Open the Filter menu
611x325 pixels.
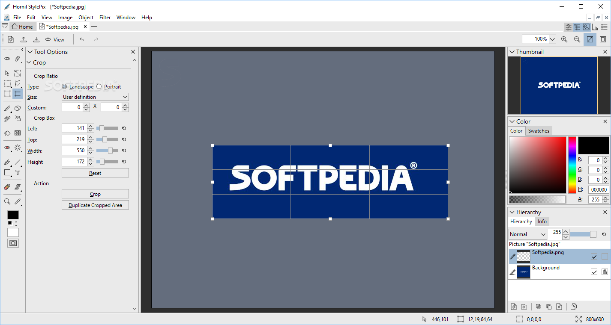(105, 18)
